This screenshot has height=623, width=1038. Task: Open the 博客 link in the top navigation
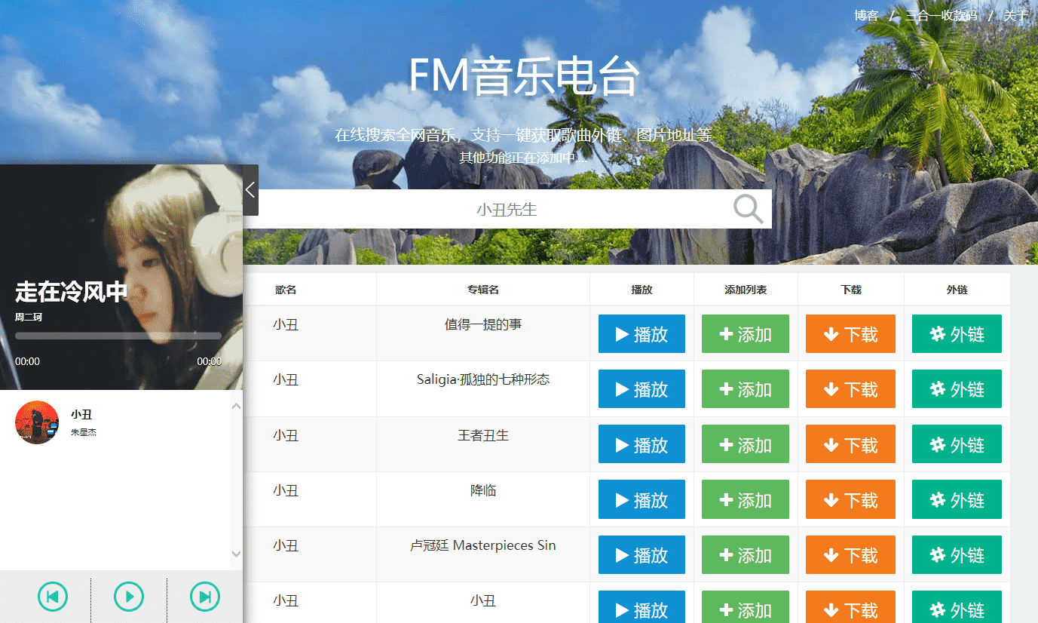(866, 16)
